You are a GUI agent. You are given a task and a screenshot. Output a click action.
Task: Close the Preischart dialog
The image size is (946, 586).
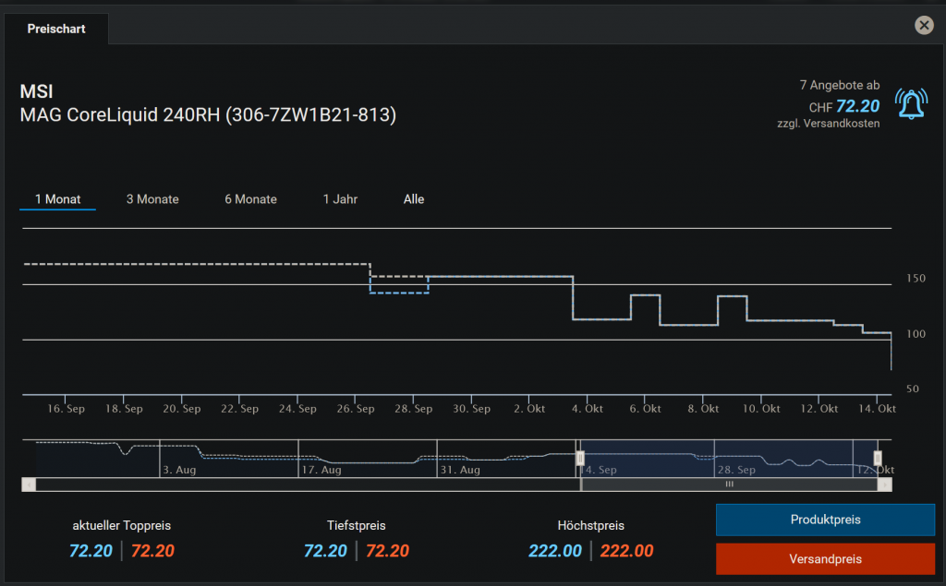[x=923, y=26]
